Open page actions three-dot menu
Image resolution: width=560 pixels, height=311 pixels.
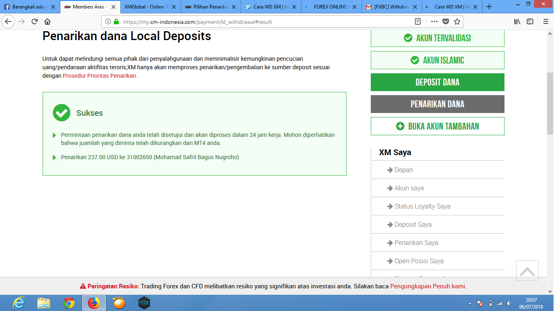(434, 22)
